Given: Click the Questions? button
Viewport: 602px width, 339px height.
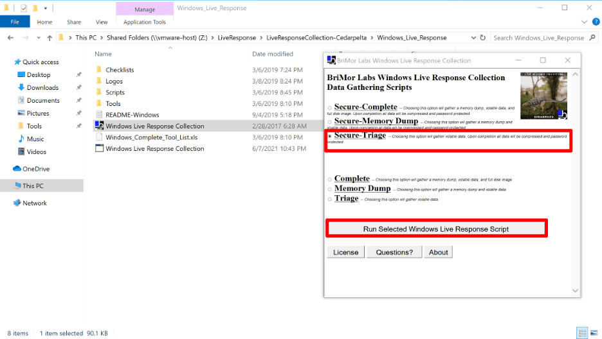Looking at the screenshot, I should (x=394, y=252).
